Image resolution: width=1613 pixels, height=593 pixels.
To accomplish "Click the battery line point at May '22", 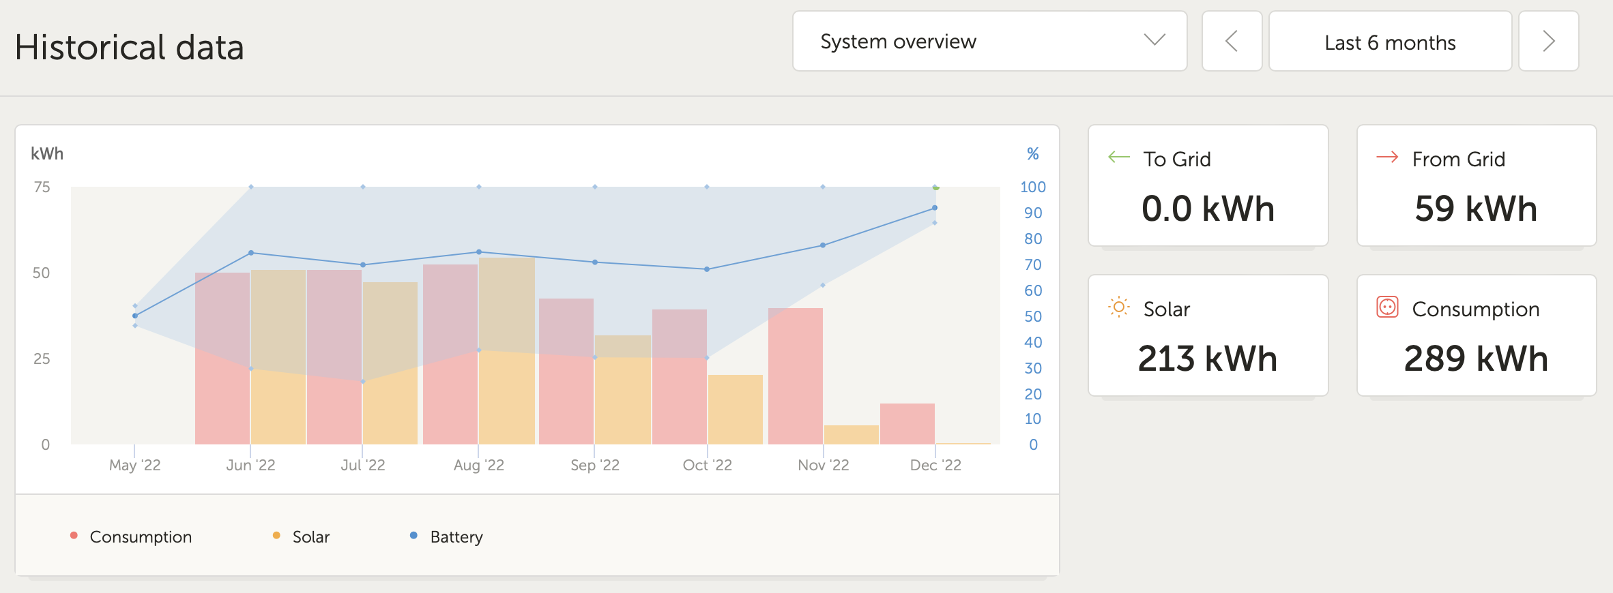I will 135,316.
